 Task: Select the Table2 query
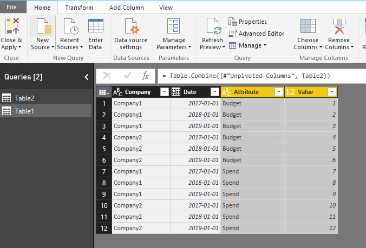coord(45,98)
